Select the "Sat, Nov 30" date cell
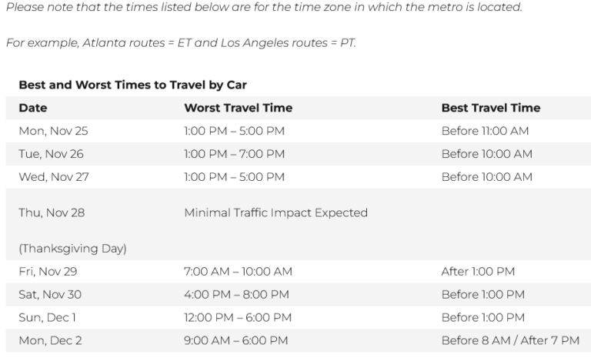Viewport: 591px width, 361px height. point(50,294)
